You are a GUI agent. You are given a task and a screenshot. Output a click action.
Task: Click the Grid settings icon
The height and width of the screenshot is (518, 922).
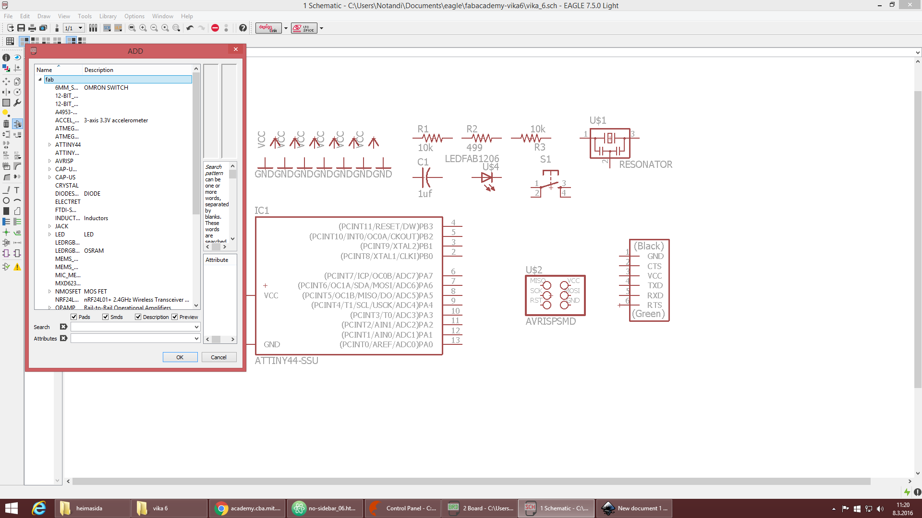[x=10, y=41]
